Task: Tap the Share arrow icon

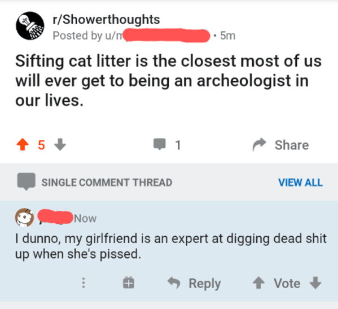Action: [x=260, y=144]
